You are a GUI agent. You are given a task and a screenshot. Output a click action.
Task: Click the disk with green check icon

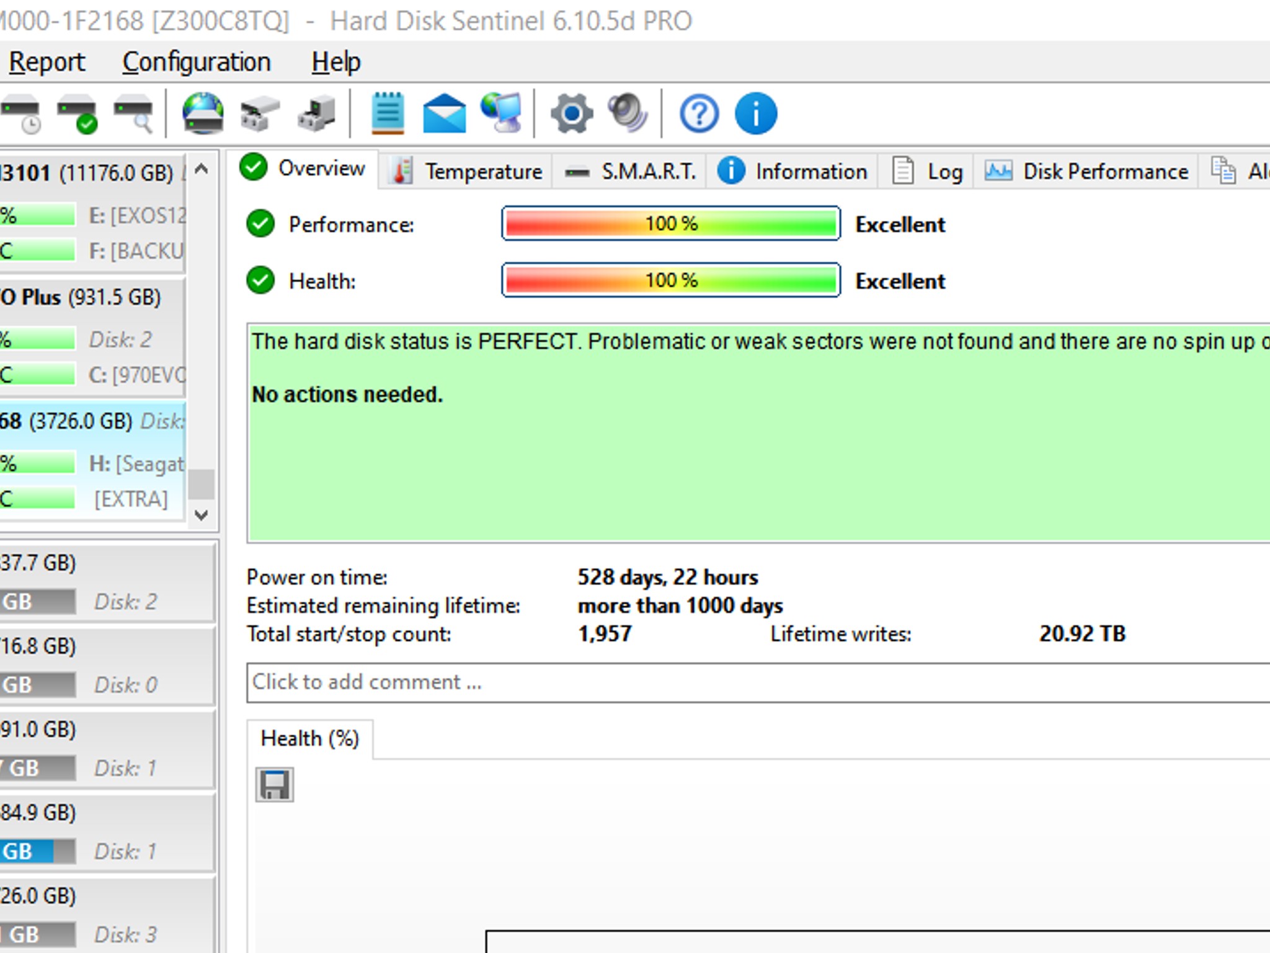tap(78, 114)
